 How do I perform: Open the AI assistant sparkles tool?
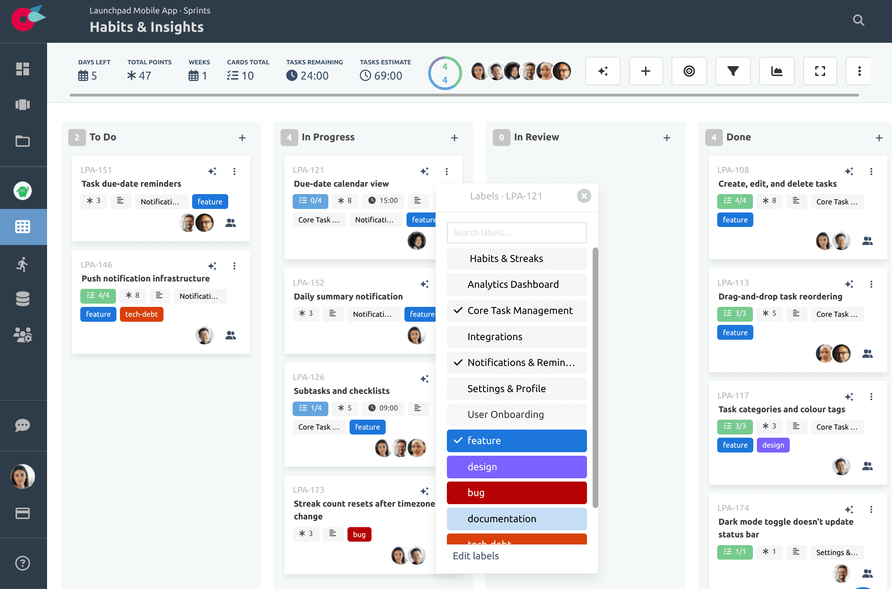[x=603, y=71]
